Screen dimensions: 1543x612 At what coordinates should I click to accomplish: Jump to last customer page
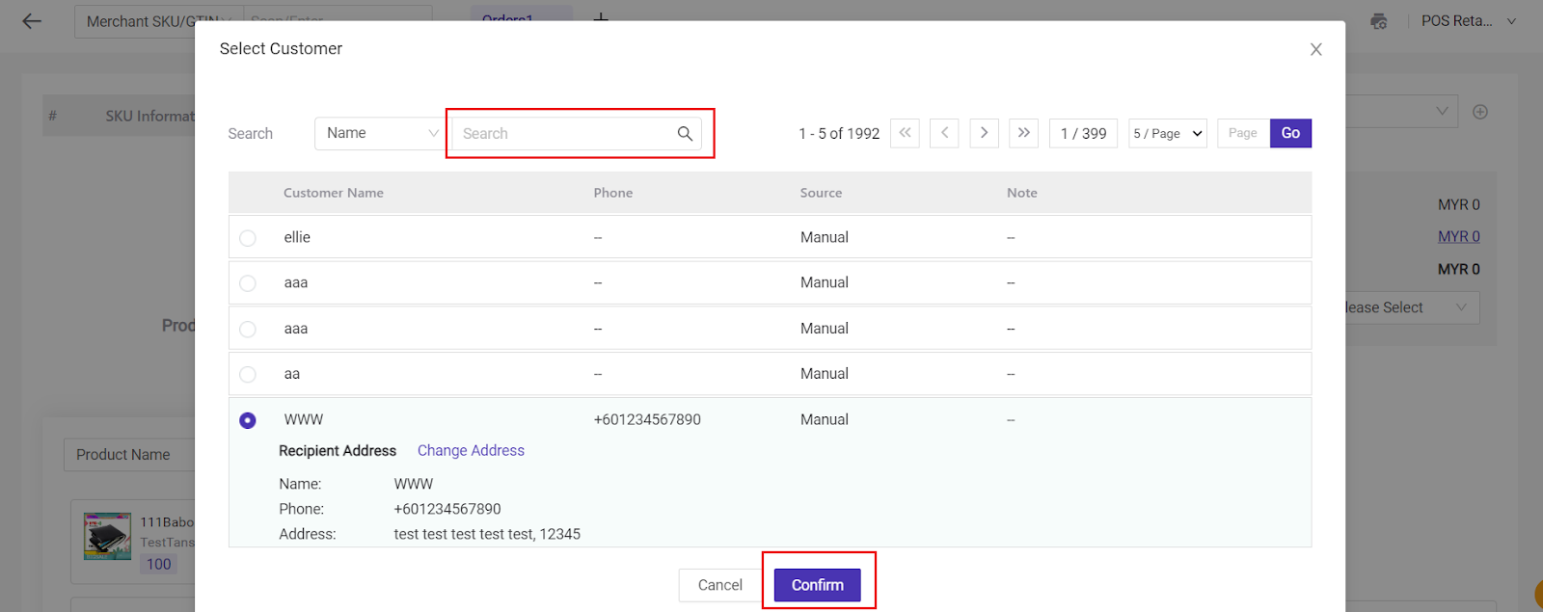point(1023,133)
